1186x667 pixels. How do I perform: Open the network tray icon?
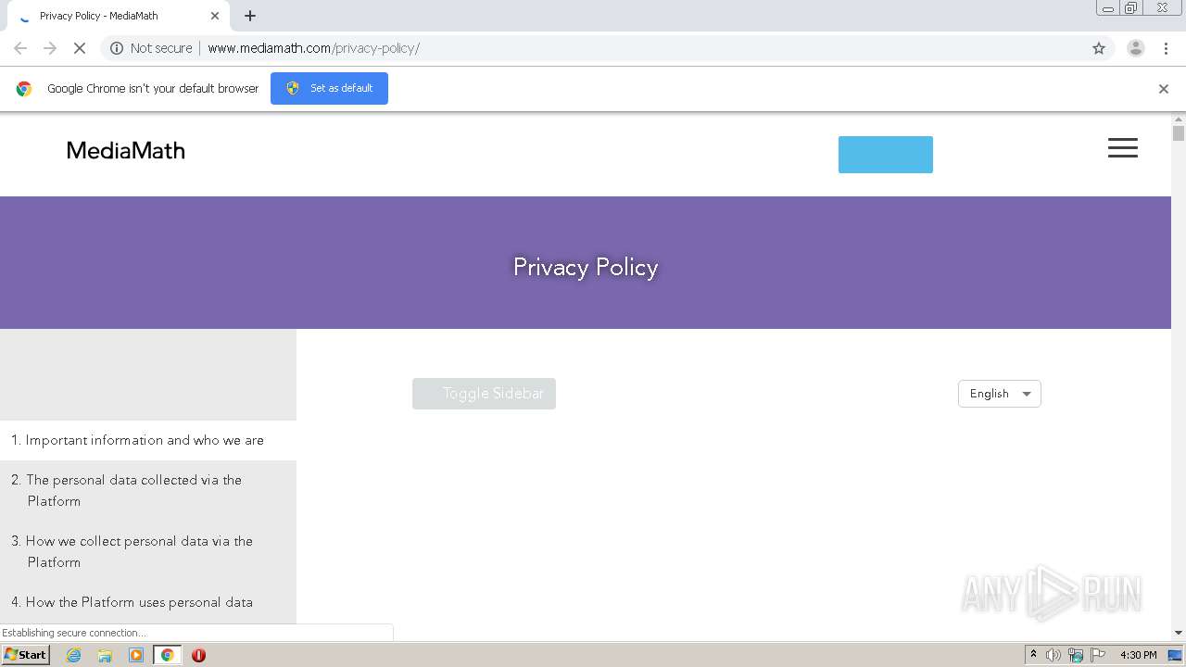click(x=1076, y=655)
